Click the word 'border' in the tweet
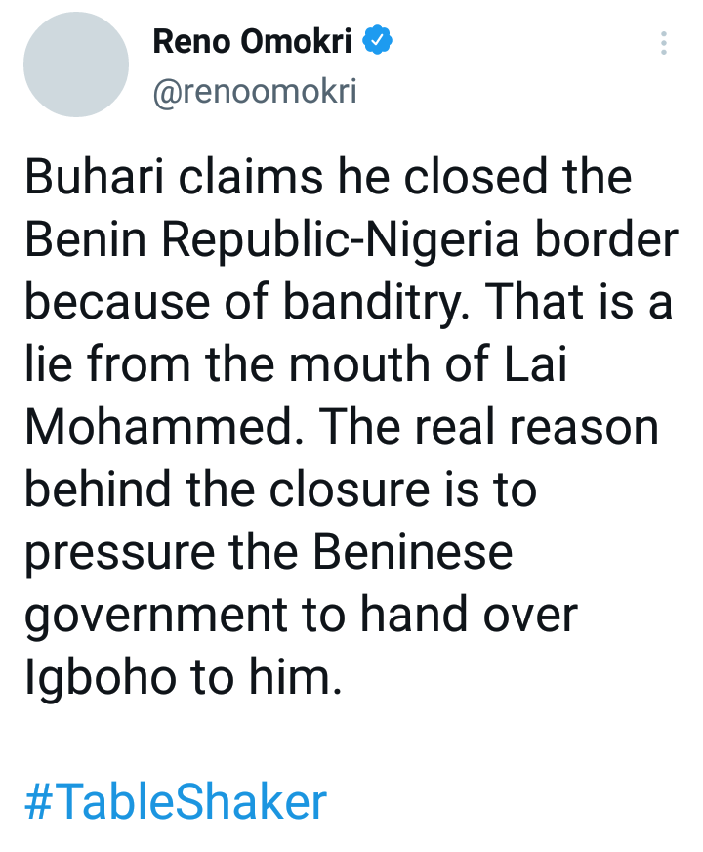Image resolution: width=703 pixels, height=852 pixels. (x=606, y=239)
